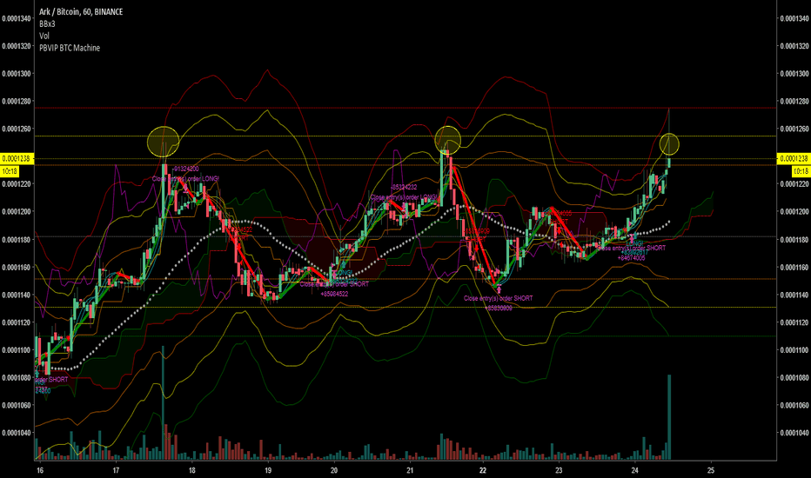This screenshot has width=811, height=478.
Task: Click the +84674006 trade annotation
Action: [632, 258]
